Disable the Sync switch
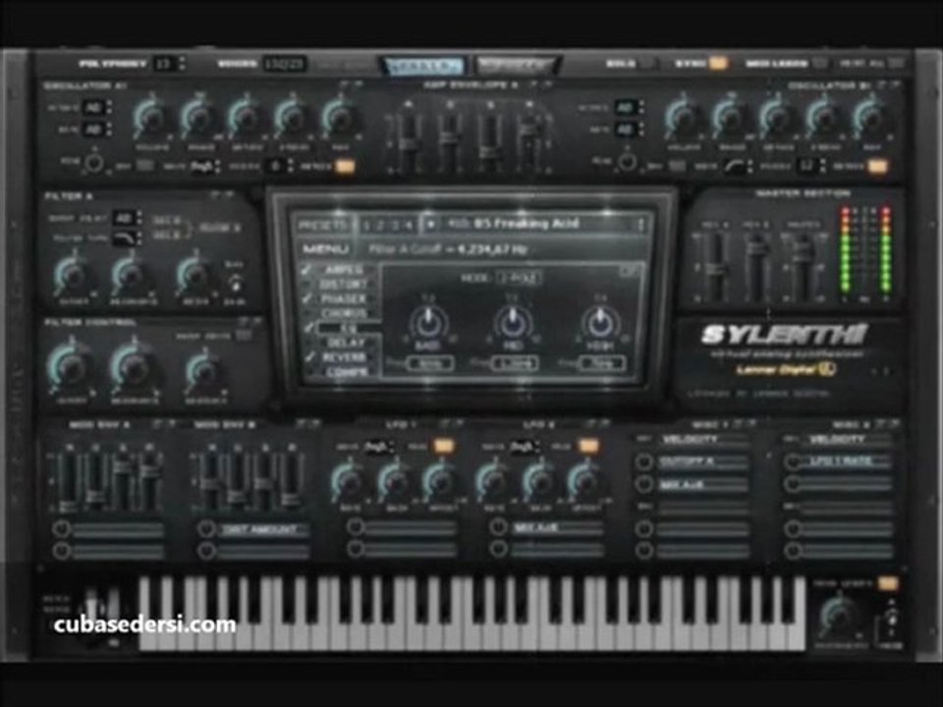 click(x=717, y=63)
